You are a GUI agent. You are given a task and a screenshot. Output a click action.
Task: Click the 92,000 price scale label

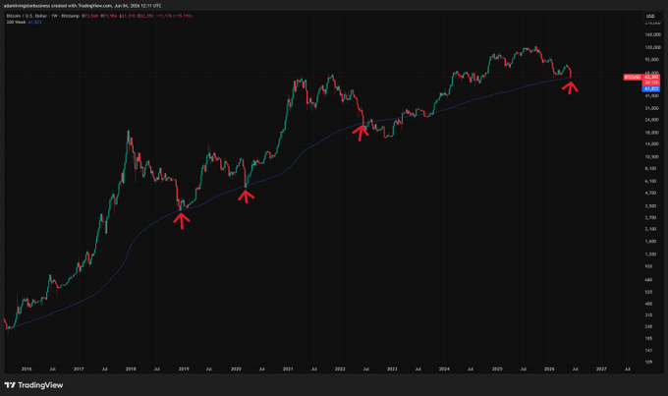pos(652,60)
